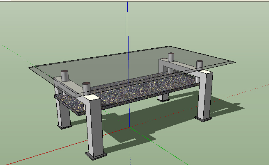This screenshot has height=165, width=269.
Task: Select the solid green axis line
Action: (x=159, y=146)
